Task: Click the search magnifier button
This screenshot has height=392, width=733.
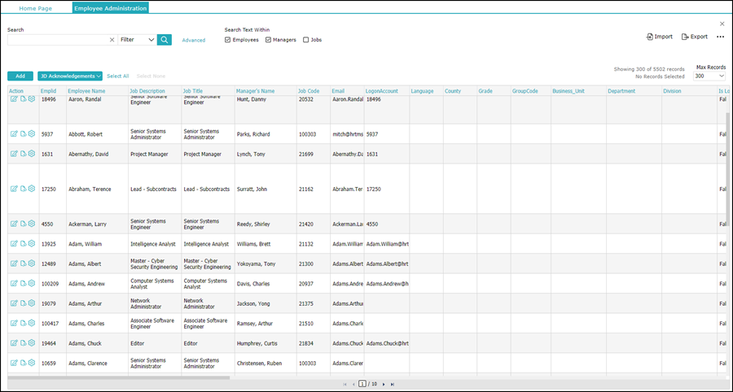Action: pos(165,39)
